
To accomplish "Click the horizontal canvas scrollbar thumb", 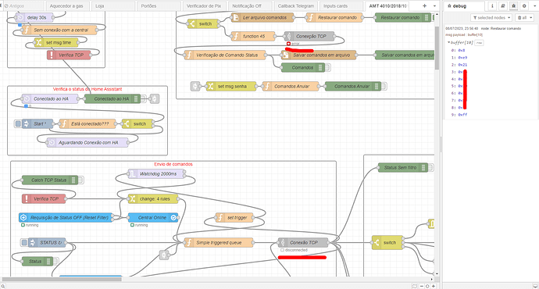I will pos(62,280).
